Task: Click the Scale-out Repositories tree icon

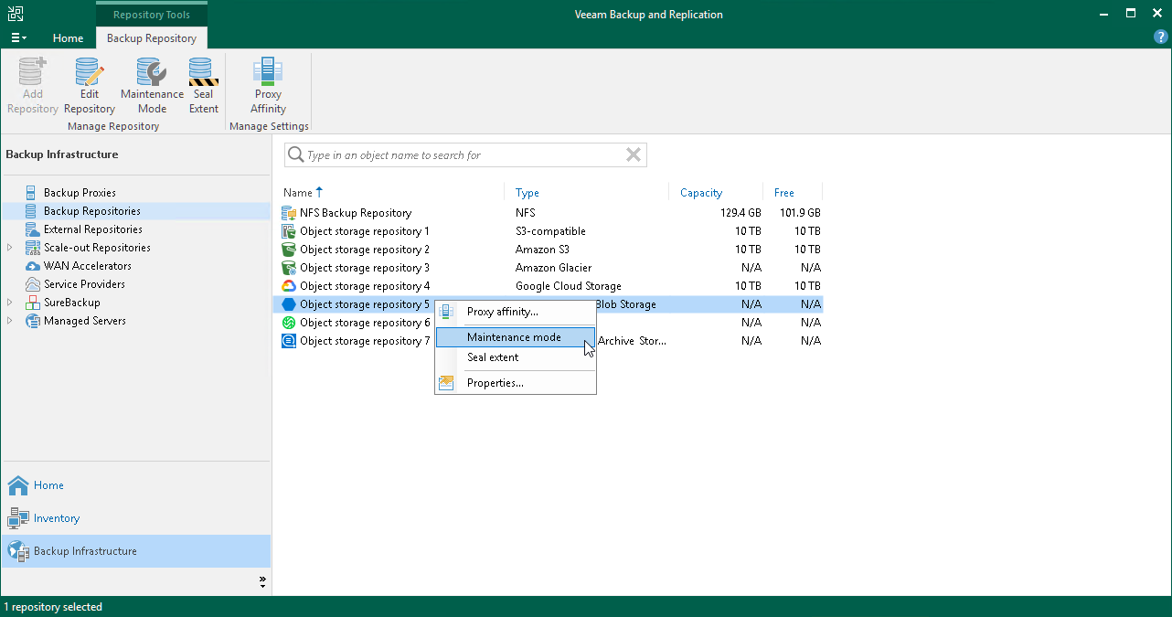Action: [x=33, y=248]
